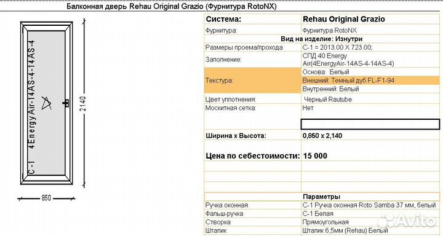Select the 'Цвет уплотнения:' label
443x236 pixels.
click(231, 100)
